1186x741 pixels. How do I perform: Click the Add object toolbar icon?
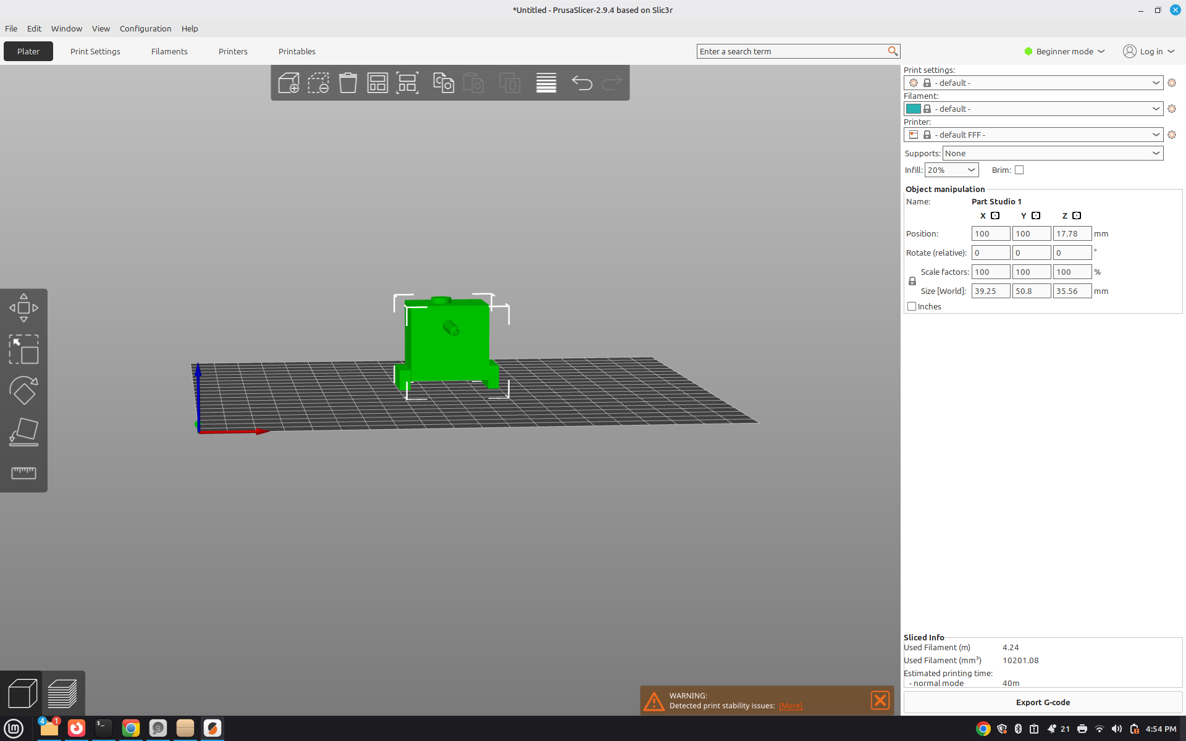288,83
